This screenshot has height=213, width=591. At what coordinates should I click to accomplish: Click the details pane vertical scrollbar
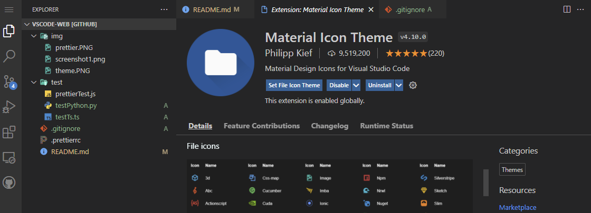tap(486, 182)
